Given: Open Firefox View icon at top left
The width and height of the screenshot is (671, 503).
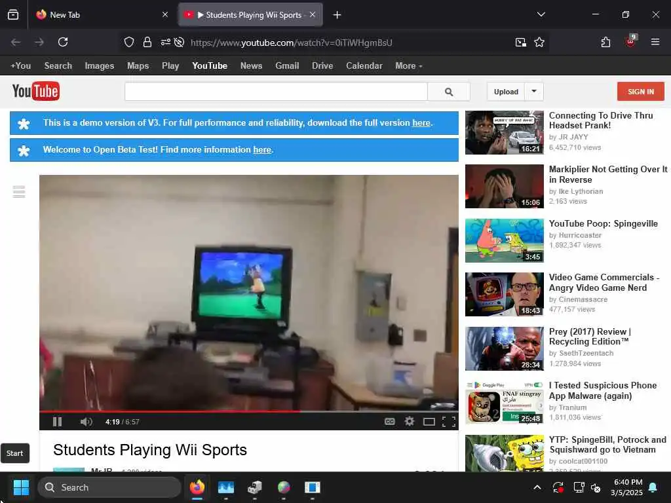Looking at the screenshot, I should 13,15.
